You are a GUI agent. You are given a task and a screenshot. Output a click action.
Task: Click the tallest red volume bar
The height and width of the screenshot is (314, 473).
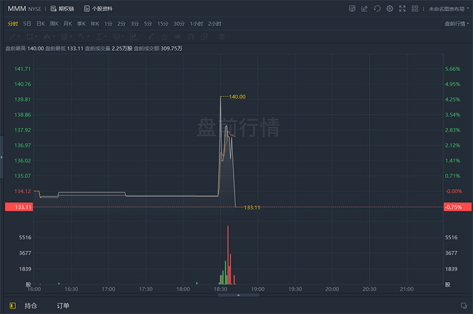pos(228,255)
